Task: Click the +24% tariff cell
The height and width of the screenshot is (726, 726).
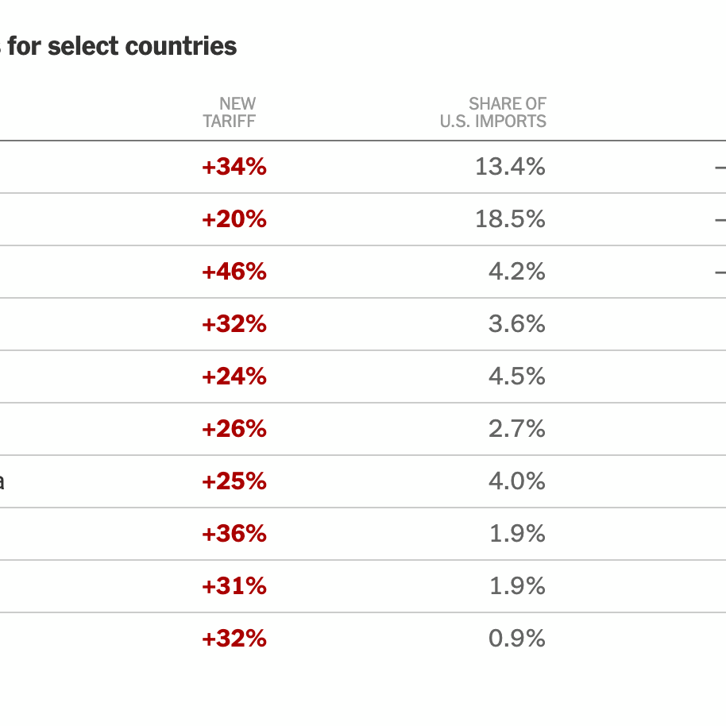Action: click(234, 377)
